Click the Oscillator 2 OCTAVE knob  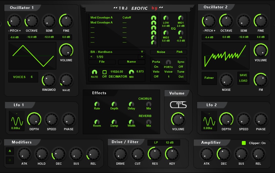[x=226, y=21]
